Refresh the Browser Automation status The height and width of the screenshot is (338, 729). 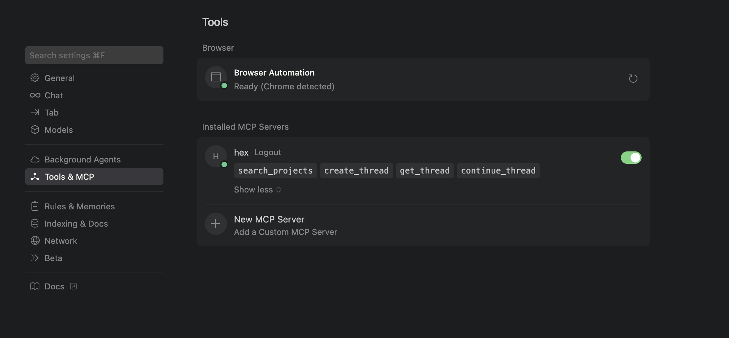(x=633, y=78)
